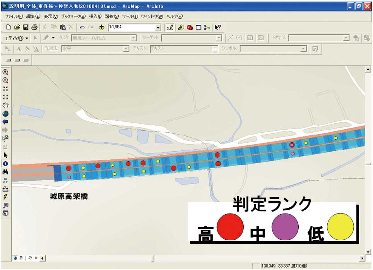Screen dimensions: 373x270
Task: Open the ファイル(F) menu
Action: pyautogui.click(x=14, y=17)
